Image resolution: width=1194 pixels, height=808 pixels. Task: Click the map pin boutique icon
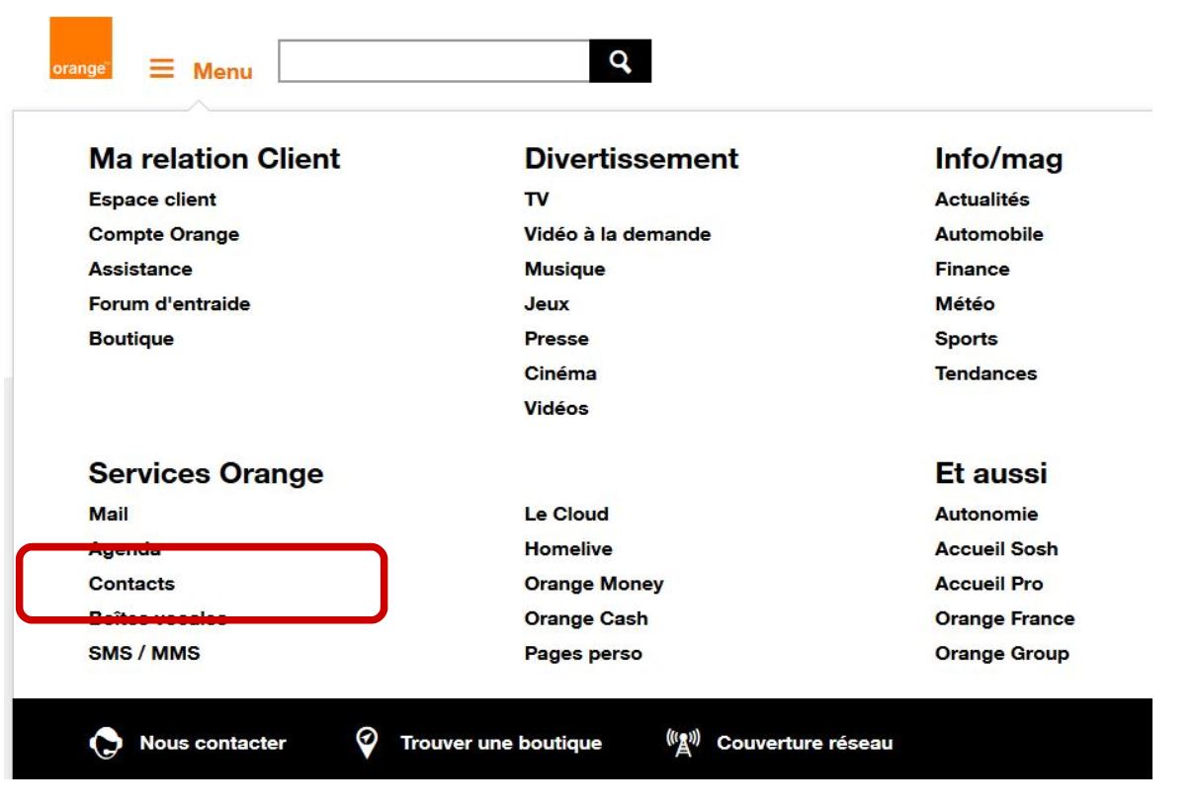coord(366,743)
